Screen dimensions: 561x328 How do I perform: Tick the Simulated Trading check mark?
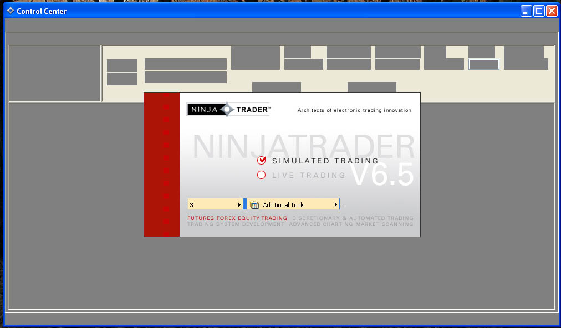(x=262, y=160)
